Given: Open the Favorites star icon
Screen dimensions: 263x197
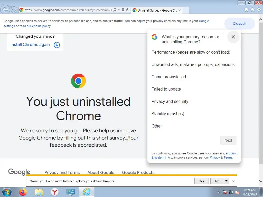Looking at the screenshot, I should point(252,10).
